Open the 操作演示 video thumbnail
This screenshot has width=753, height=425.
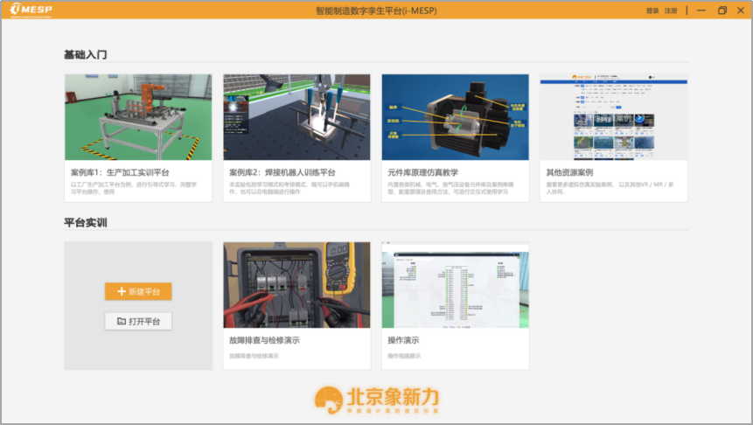tap(455, 284)
